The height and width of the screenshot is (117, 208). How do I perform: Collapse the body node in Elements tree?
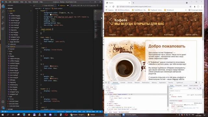106,91
